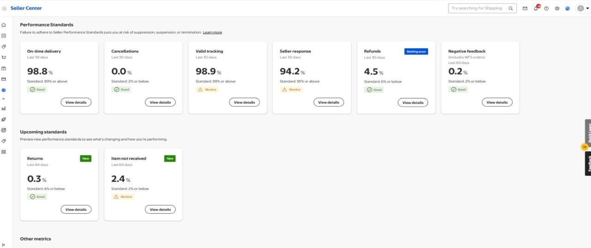View details for Cancellations
The image size is (591, 248).
point(160,102)
